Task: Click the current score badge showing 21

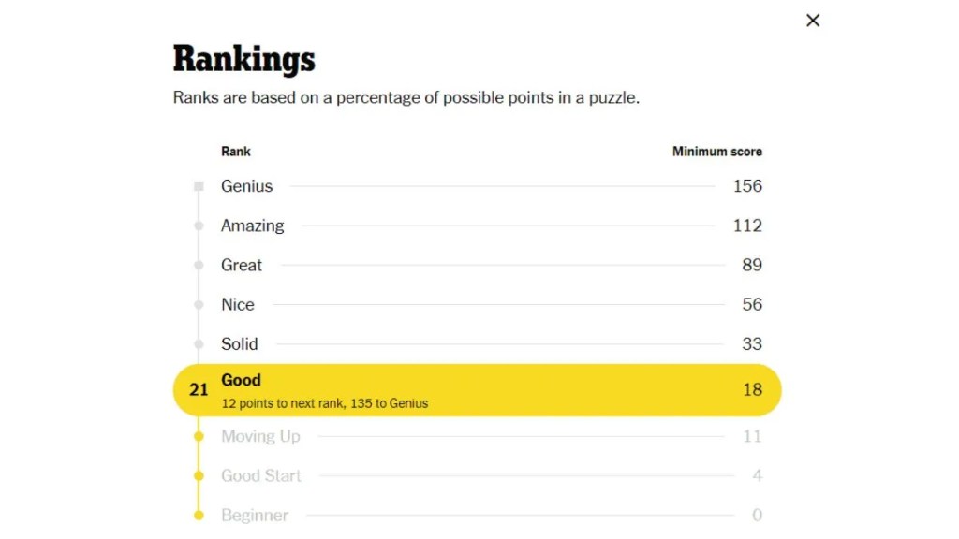Action: click(197, 390)
